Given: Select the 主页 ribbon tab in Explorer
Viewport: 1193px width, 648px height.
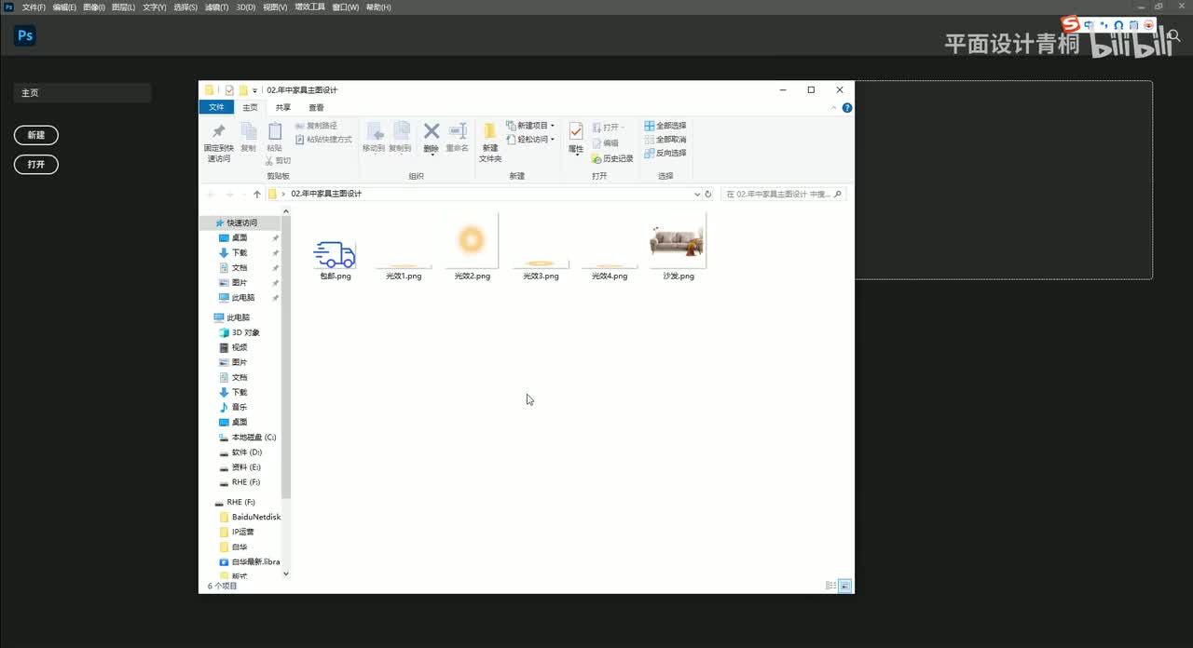Looking at the screenshot, I should (250, 107).
